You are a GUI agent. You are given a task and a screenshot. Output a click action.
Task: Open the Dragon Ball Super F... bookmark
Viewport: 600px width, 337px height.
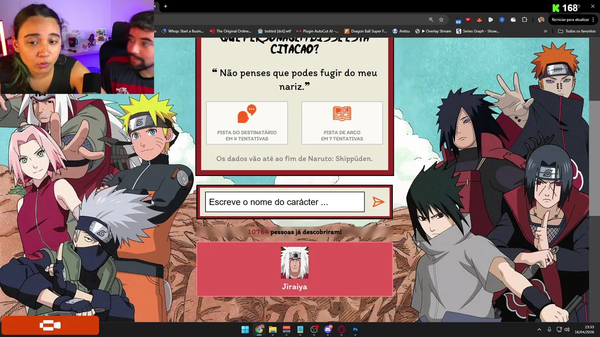[366, 31]
